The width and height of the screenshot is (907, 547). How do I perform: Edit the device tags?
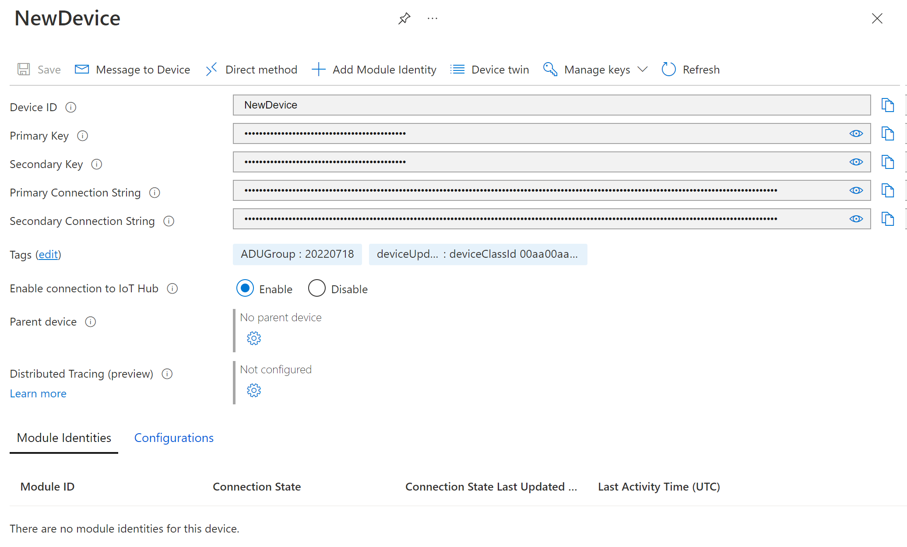pyautogui.click(x=48, y=254)
